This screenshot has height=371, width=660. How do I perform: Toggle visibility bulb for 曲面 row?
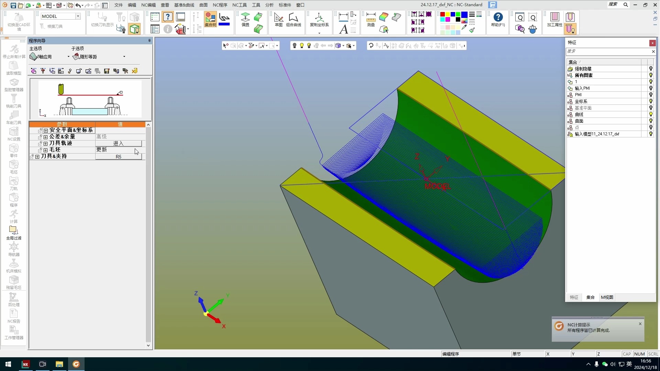650,121
